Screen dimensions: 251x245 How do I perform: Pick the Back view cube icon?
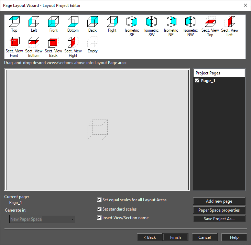pyautogui.click(x=92, y=21)
